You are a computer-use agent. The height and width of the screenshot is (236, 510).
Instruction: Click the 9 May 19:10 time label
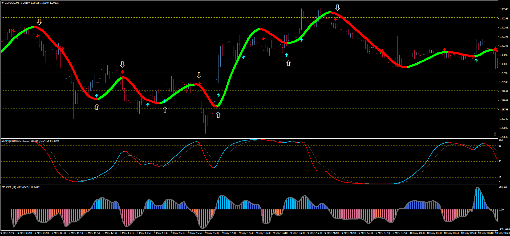[x=280, y=233]
